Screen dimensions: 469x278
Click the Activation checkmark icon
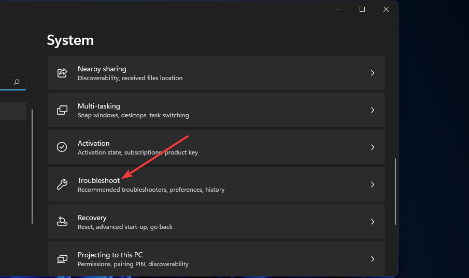coord(62,147)
